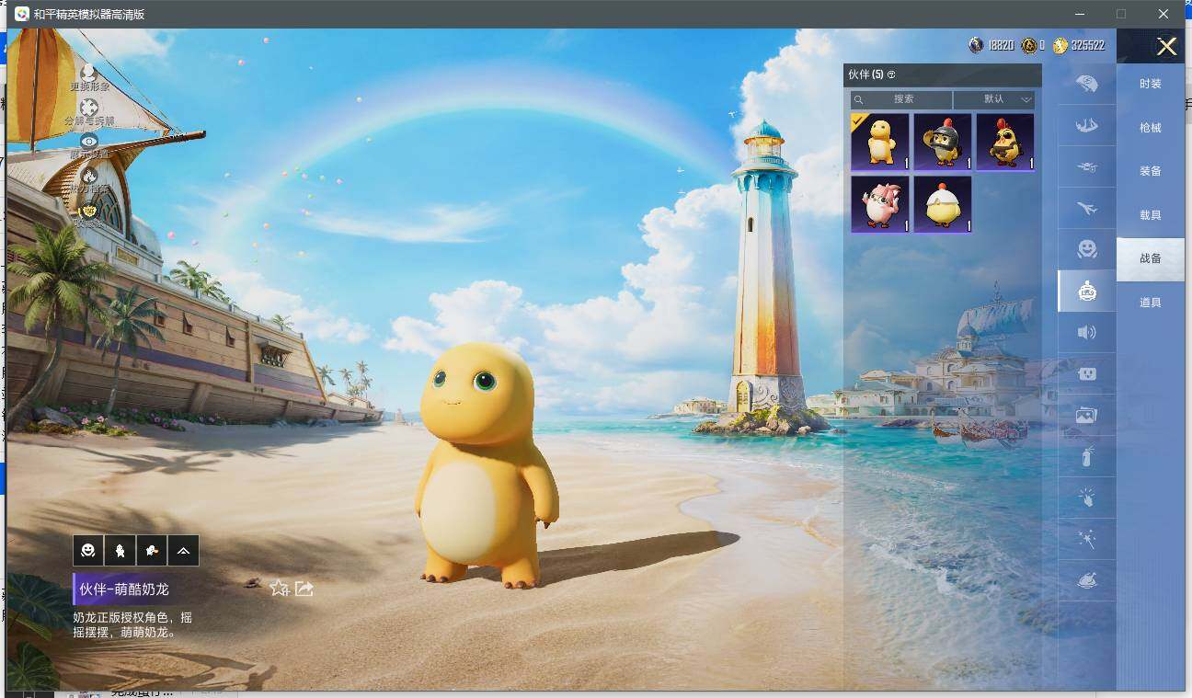Switch to the 装备 tab

pyautogui.click(x=1151, y=171)
